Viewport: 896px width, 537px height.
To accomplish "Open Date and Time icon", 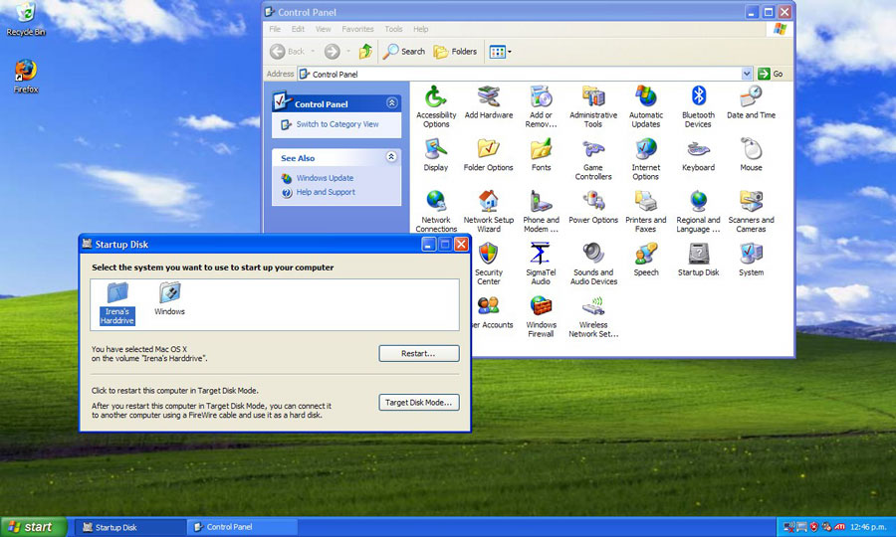I will [751, 102].
